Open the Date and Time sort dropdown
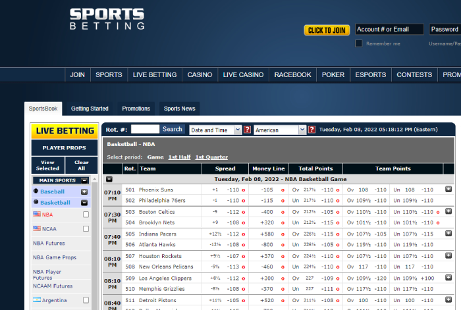This screenshot has height=310, width=461. point(215,130)
